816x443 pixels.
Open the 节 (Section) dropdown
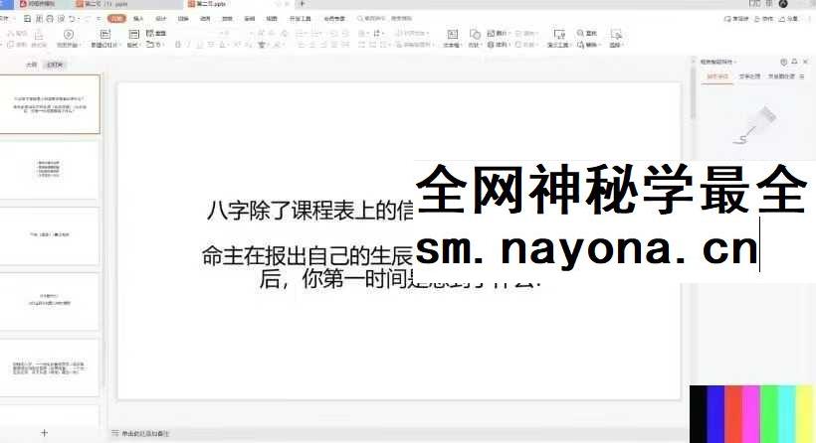click(x=155, y=45)
